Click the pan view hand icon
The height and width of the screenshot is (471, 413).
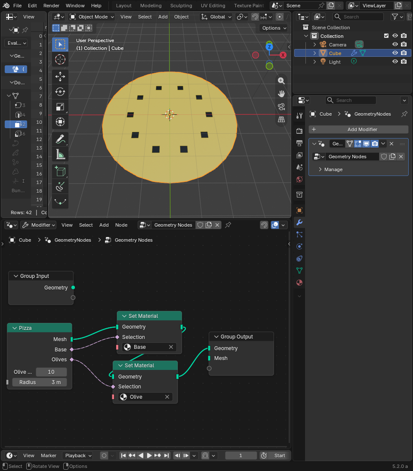(281, 94)
